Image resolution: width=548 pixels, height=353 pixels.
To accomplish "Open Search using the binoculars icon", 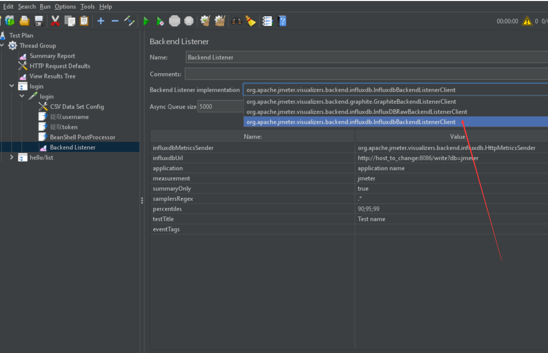I will point(236,21).
